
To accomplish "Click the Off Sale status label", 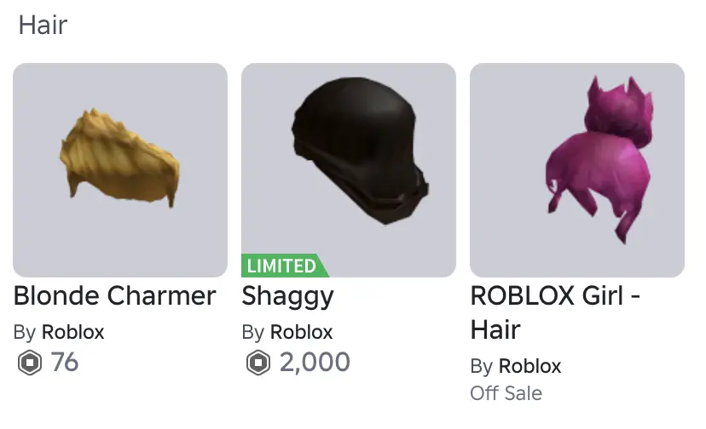I will (506, 393).
